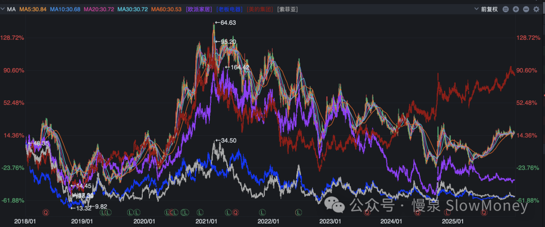Viewport: 545px width, 227px height.
Task: Click the 2021/01 date label
Action: pyautogui.click(x=207, y=221)
